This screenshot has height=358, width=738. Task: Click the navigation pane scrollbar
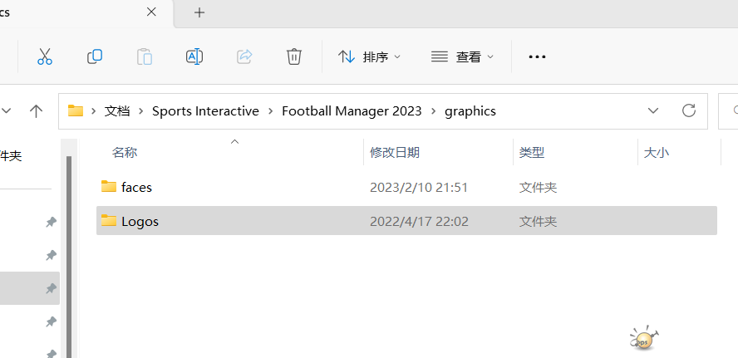pos(69,257)
